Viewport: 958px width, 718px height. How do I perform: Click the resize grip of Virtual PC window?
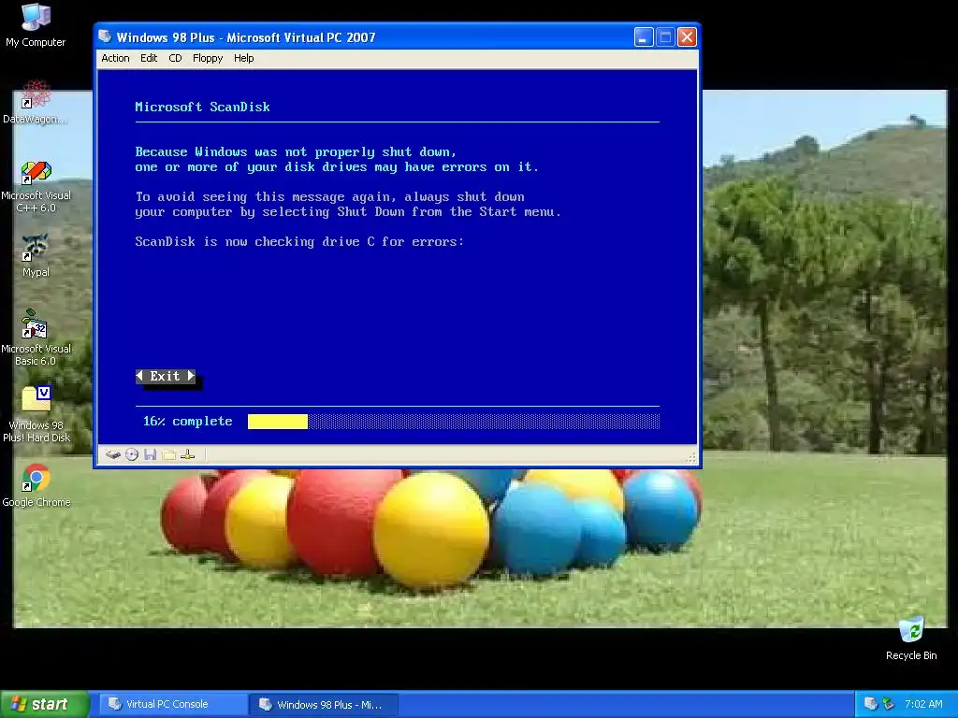691,456
